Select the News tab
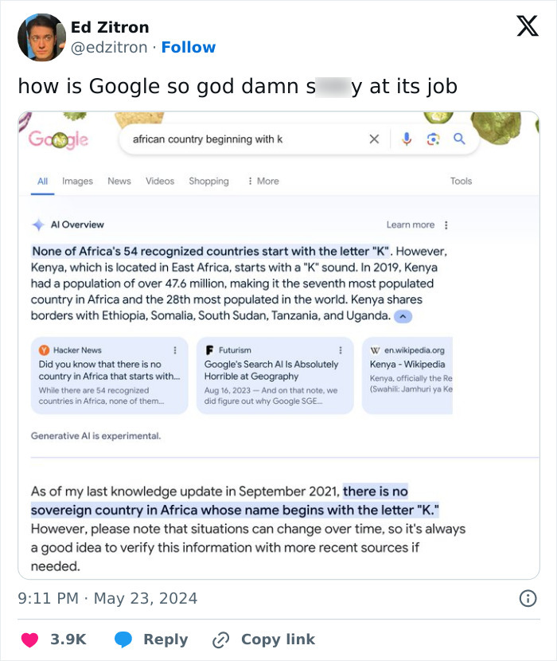557x661 pixels. click(119, 181)
